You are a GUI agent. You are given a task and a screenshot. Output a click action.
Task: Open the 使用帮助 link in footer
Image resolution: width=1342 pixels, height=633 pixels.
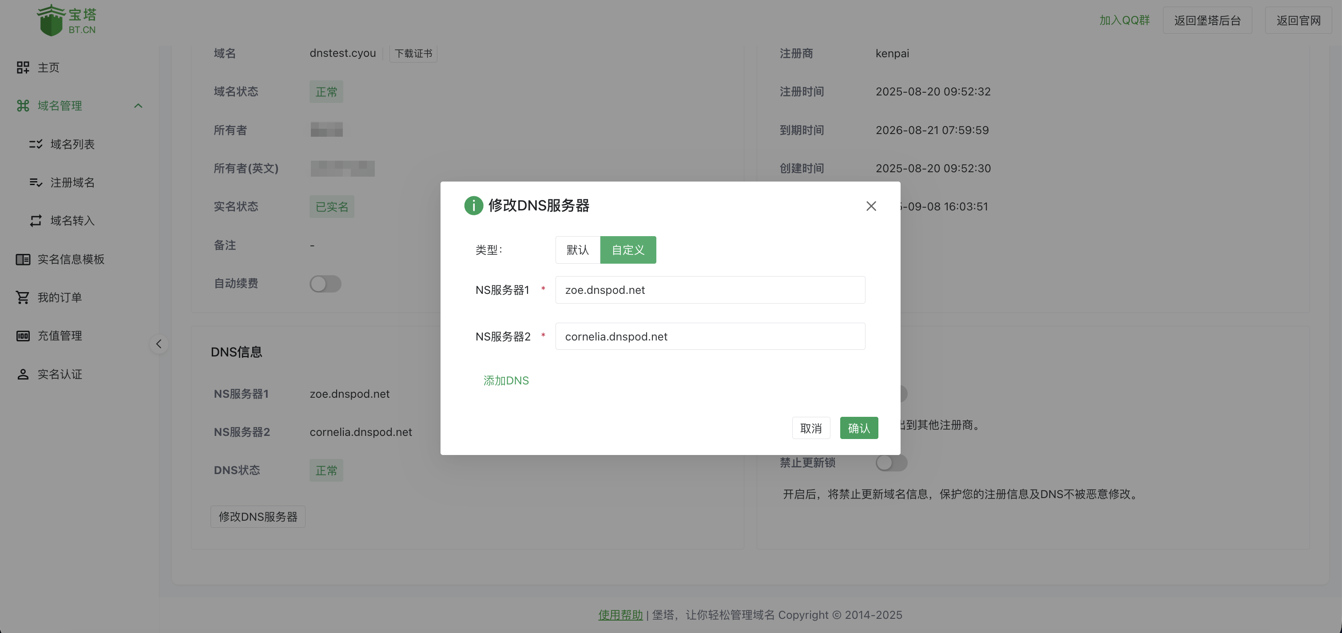click(619, 615)
